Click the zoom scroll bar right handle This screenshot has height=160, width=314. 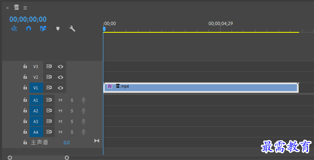point(67,158)
